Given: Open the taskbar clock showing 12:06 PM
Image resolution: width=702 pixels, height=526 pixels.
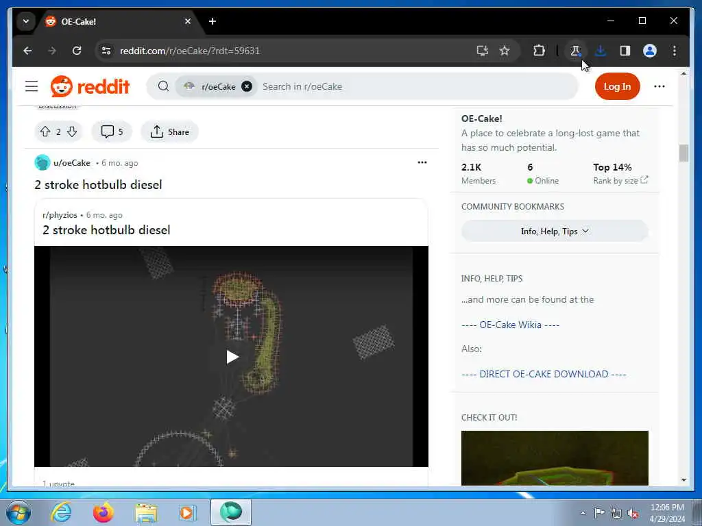Looking at the screenshot, I should tap(667, 513).
